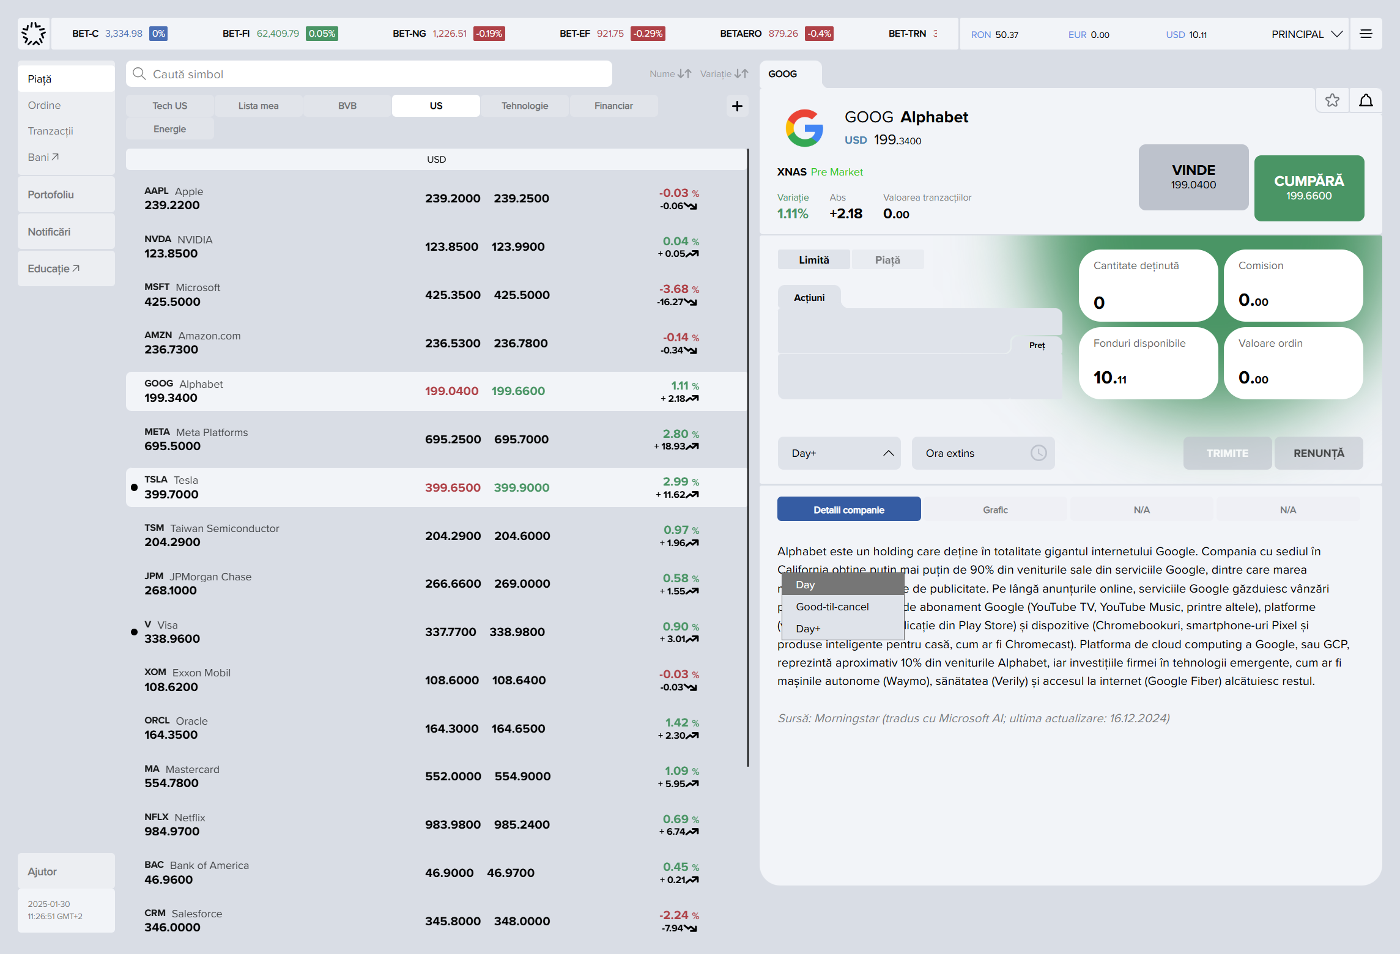
Task: Click the stock list scrollbar
Action: click(748, 457)
